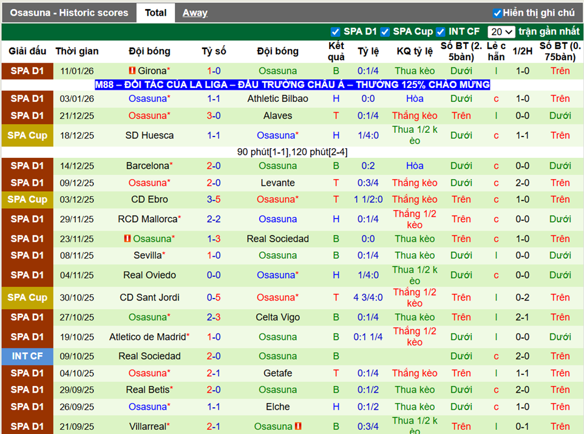Click RCD Mallorca team name
The image size is (584, 434).
click(148, 219)
